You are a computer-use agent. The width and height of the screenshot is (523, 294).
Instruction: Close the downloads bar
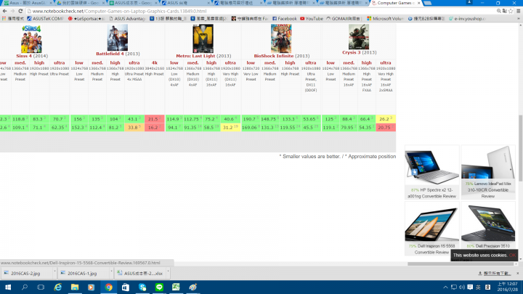pyautogui.click(x=518, y=274)
